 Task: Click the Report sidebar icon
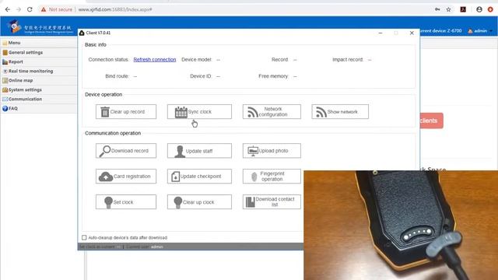(x=5, y=62)
